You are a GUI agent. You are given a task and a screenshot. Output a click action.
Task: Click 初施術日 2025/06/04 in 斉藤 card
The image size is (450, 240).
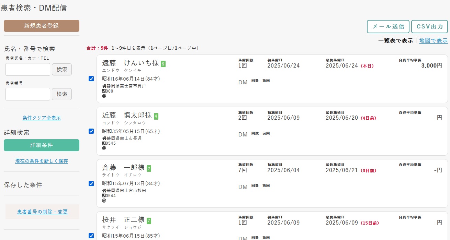coord(283,170)
